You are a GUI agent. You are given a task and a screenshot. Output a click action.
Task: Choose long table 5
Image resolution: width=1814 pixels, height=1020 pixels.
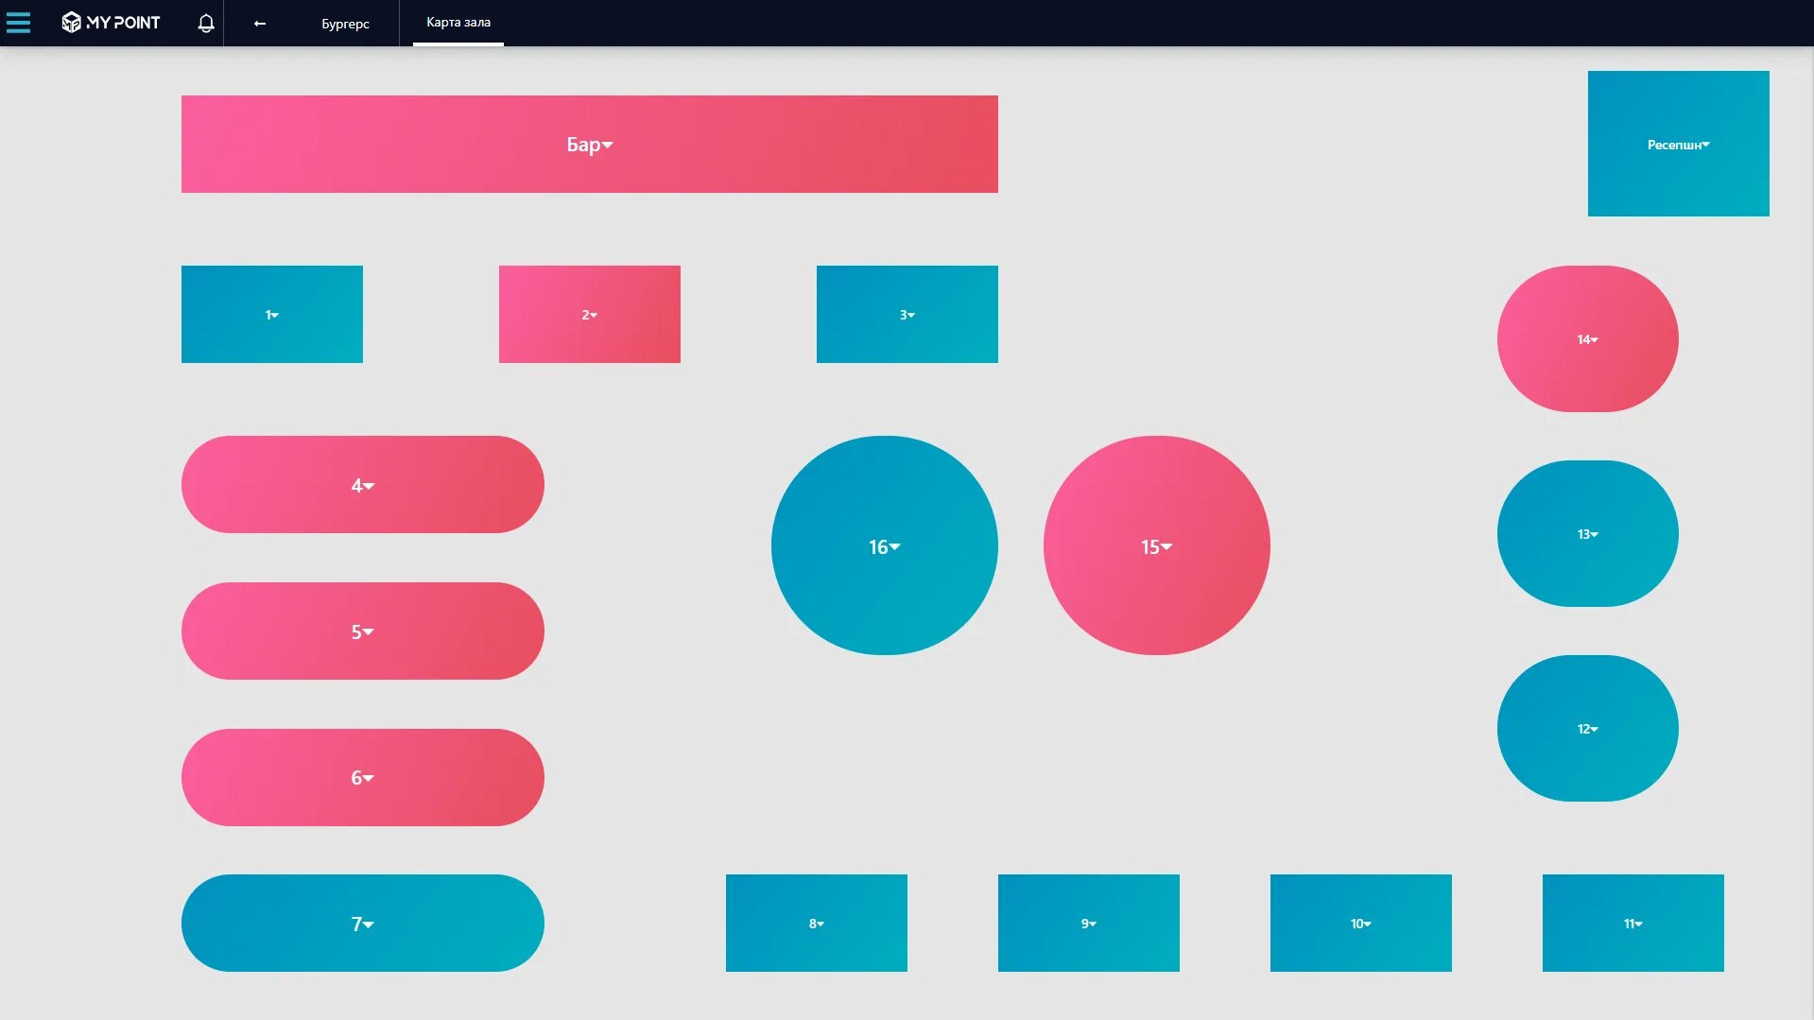pos(363,631)
